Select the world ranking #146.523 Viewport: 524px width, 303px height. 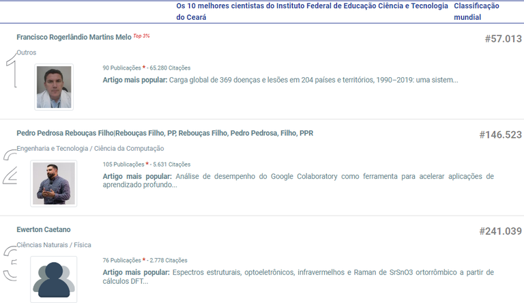click(x=499, y=135)
